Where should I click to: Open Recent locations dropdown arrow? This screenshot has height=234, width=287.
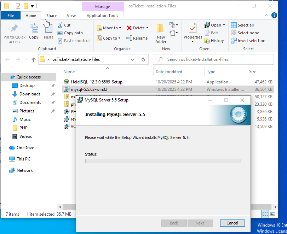pos(26,59)
